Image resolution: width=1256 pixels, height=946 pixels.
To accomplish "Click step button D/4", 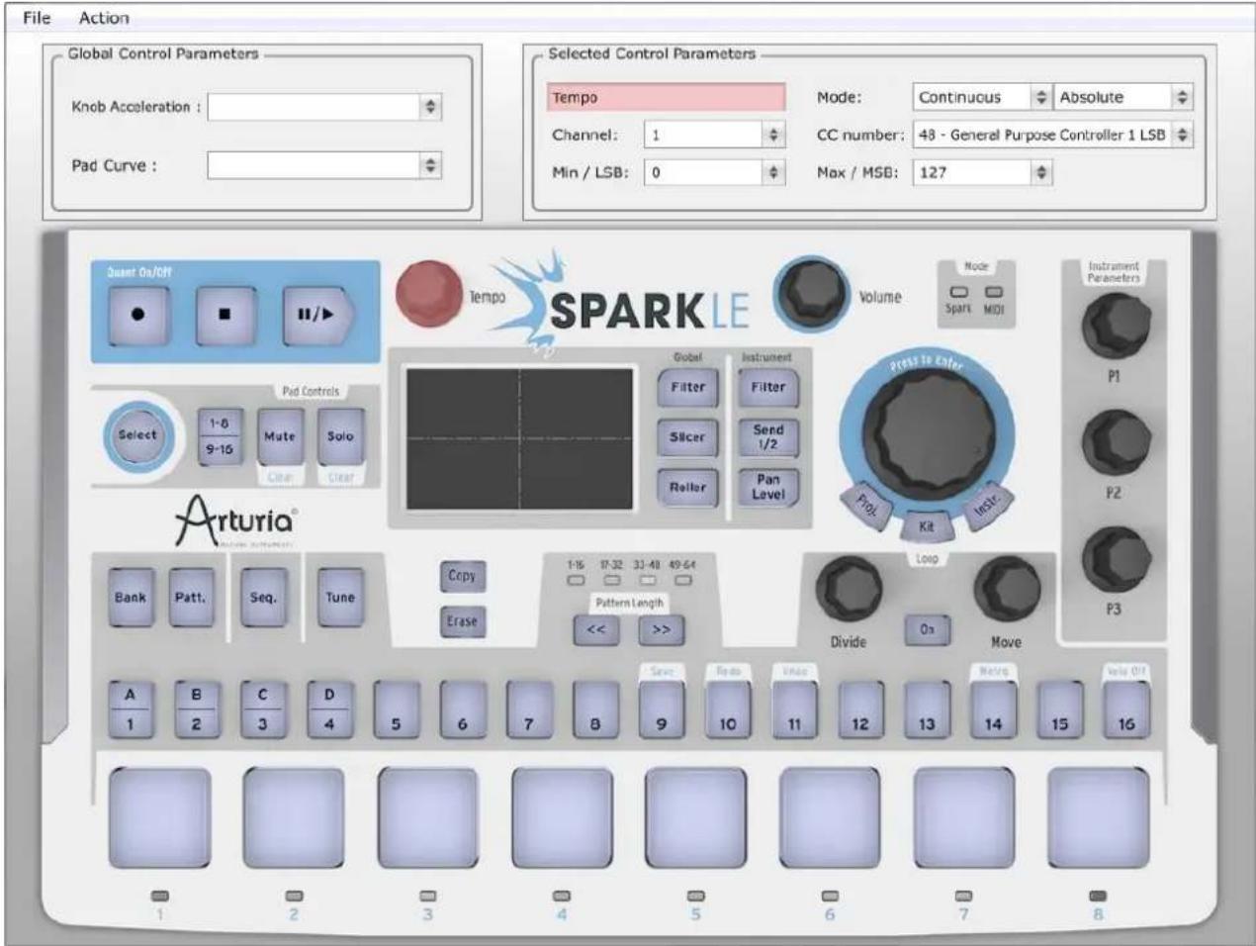I will point(329,710).
